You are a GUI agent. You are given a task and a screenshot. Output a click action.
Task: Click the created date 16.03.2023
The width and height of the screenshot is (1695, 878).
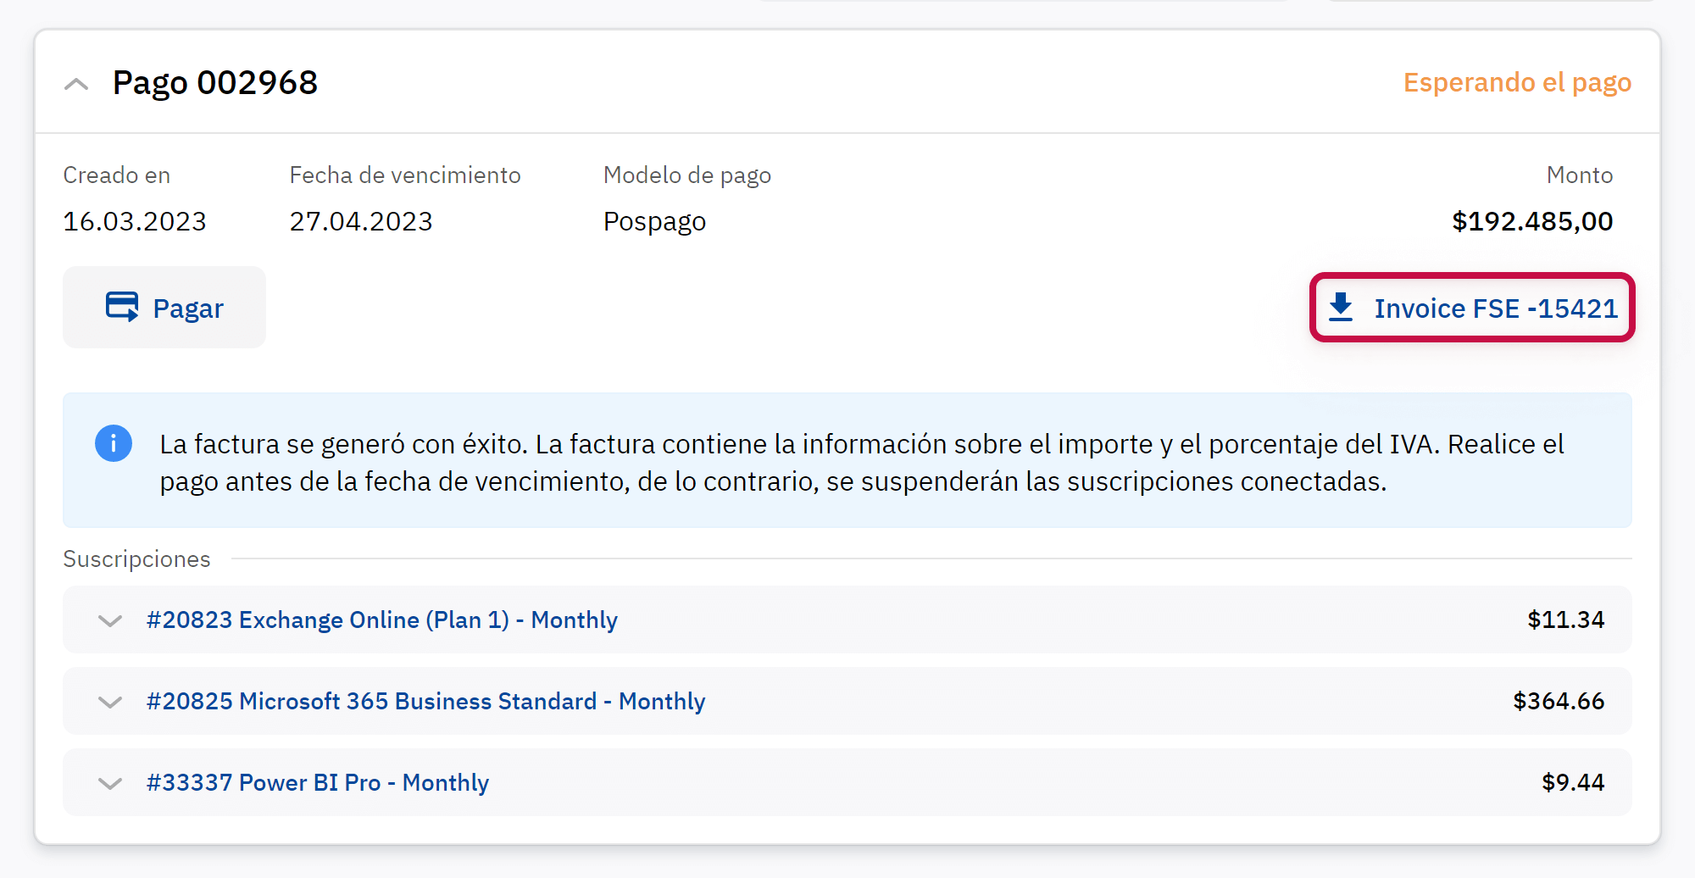[135, 221]
